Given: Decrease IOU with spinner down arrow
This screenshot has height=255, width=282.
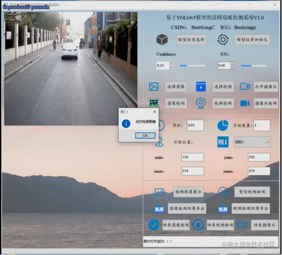Looking at the screenshot, I should click(232, 67).
